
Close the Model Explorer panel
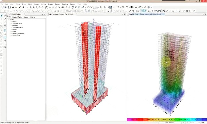[x=45, y=14]
